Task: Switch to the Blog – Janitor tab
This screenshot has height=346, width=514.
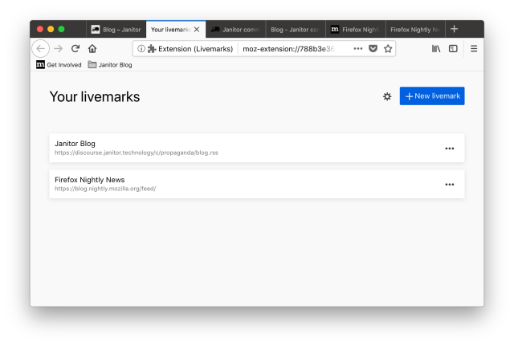Action: pyautogui.click(x=116, y=30)
